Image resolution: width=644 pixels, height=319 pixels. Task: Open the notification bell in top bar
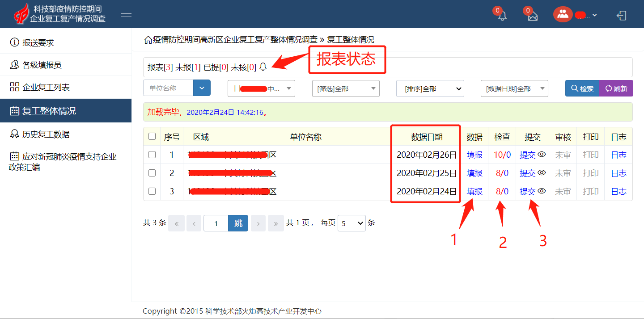(x=502, y=16)
